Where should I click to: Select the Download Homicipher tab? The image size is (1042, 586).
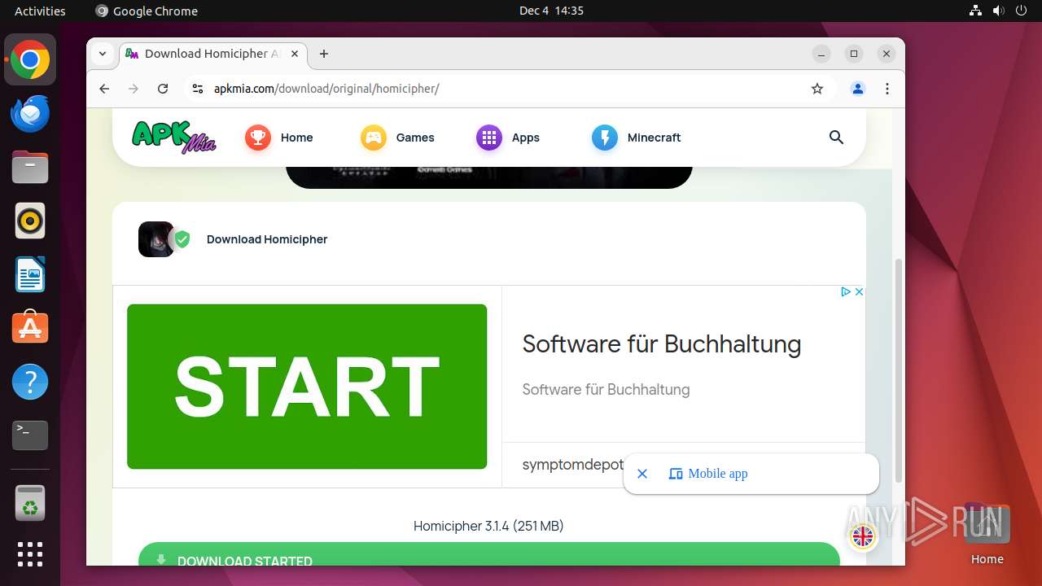[x=213, y=54]
